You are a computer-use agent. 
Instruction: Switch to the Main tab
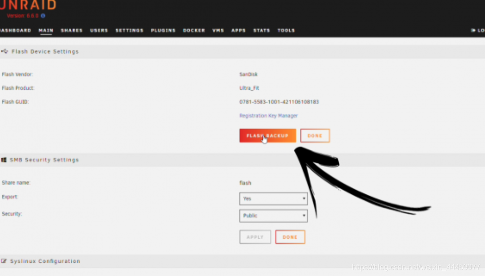pyautogui.click(x=46, y=30)
